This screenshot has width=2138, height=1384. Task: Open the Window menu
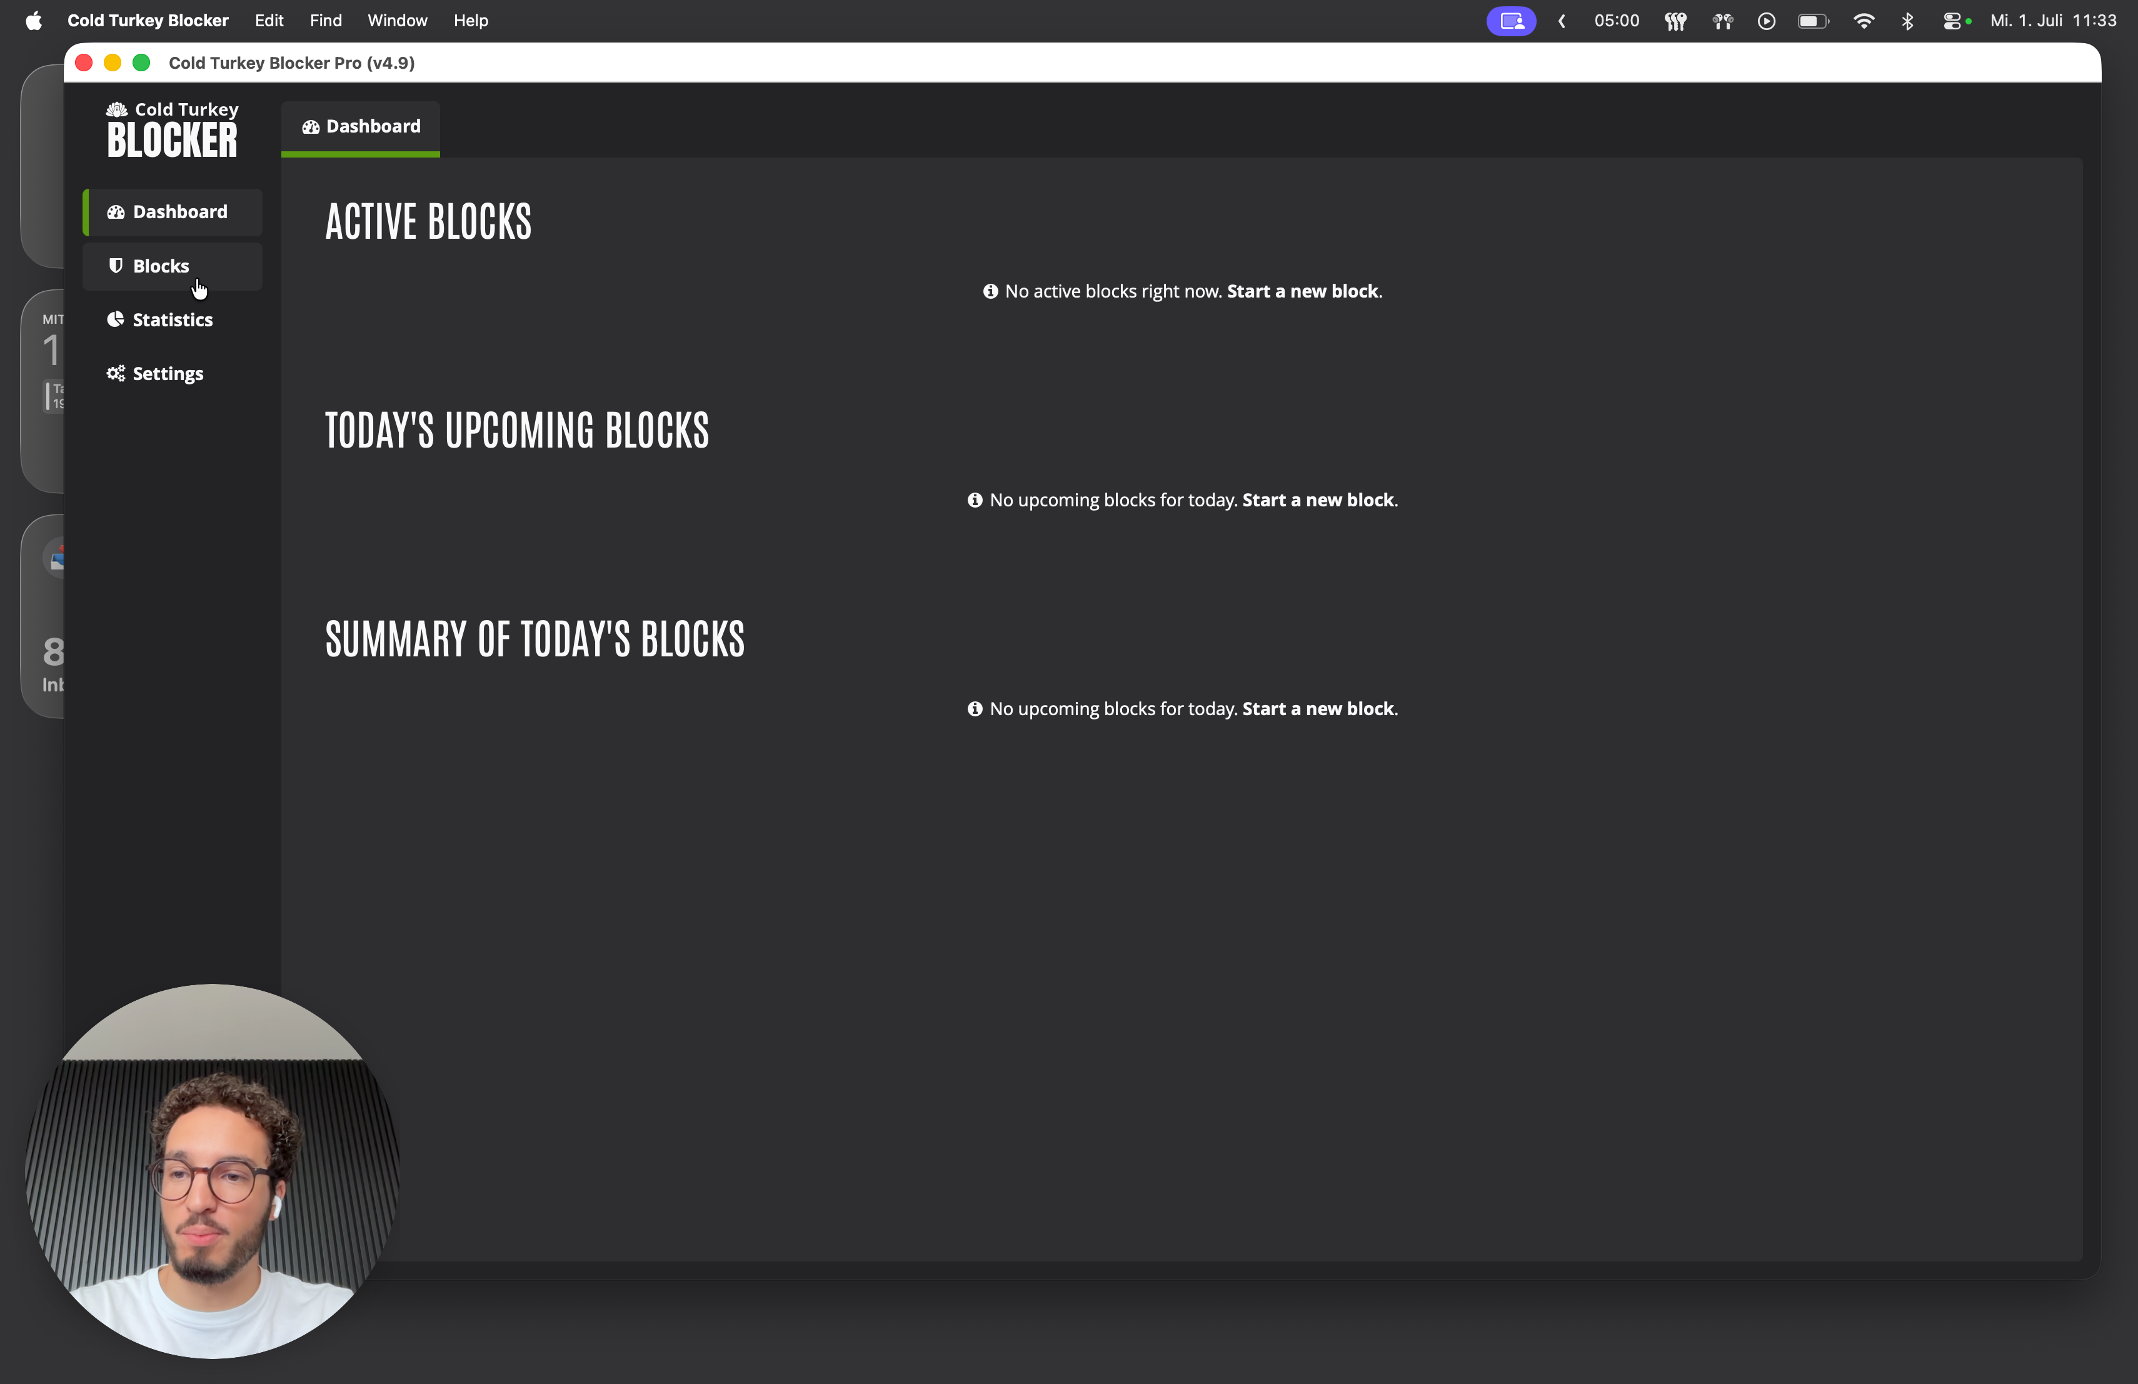pos(397,21)
